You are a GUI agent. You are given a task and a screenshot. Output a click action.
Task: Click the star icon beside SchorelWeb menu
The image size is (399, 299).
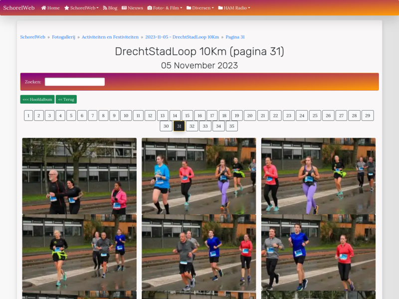[67, 8]
